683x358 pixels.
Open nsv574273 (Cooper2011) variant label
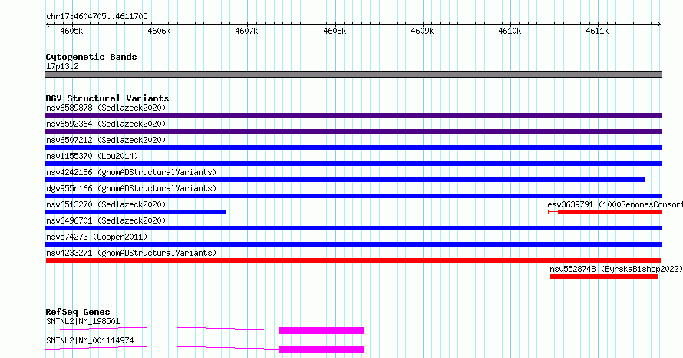click(97, 237)
